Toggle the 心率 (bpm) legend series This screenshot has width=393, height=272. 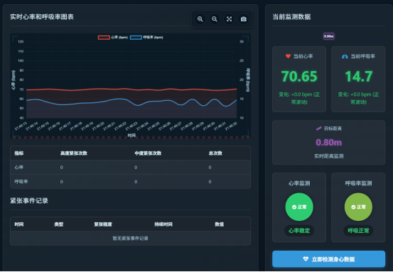pos(113,38)
